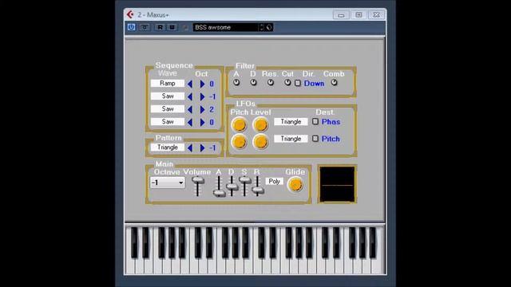Minimize the Maxus+ plugin window
This screenshot has width=511, height=287.
point(341,15)
